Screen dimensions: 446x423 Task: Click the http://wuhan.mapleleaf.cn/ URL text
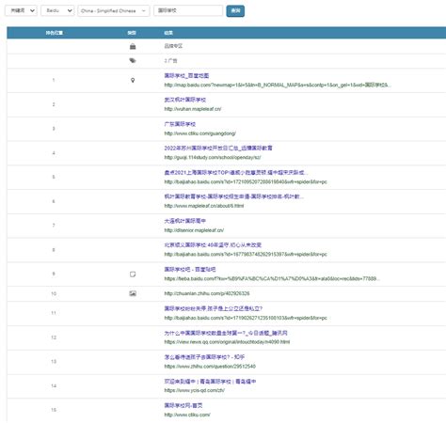193,109
